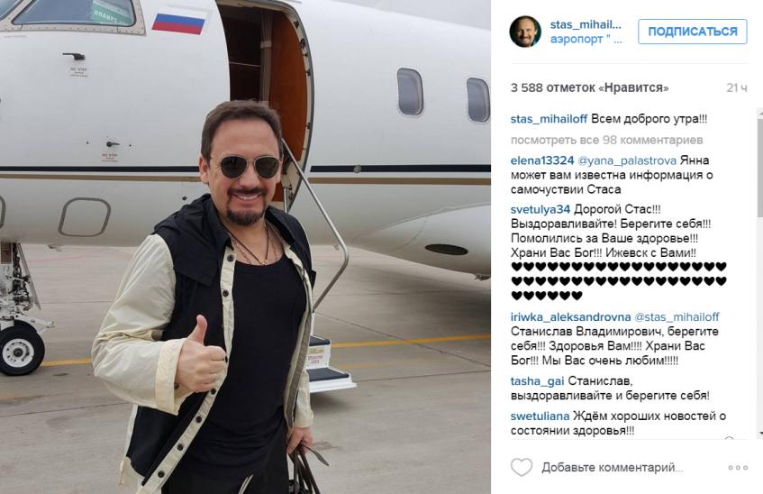This screenshot has width=763, height=494.
Task: Expand посмотреть все 98 комментариев
Action: [x=607, y=140]
